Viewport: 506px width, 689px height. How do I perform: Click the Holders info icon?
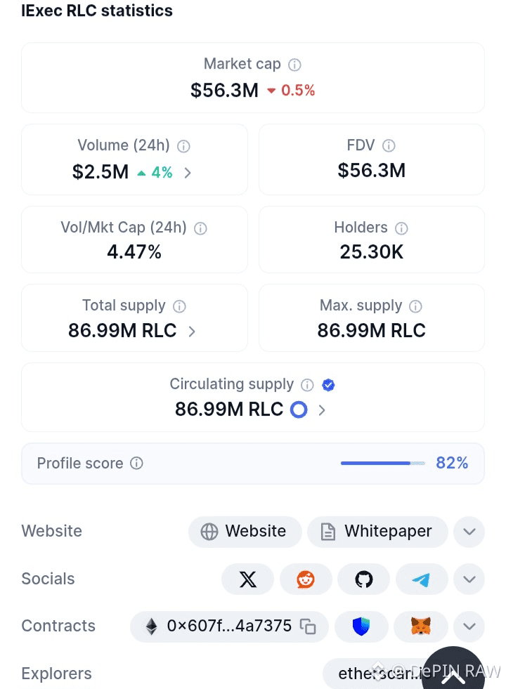click(402, 228)
